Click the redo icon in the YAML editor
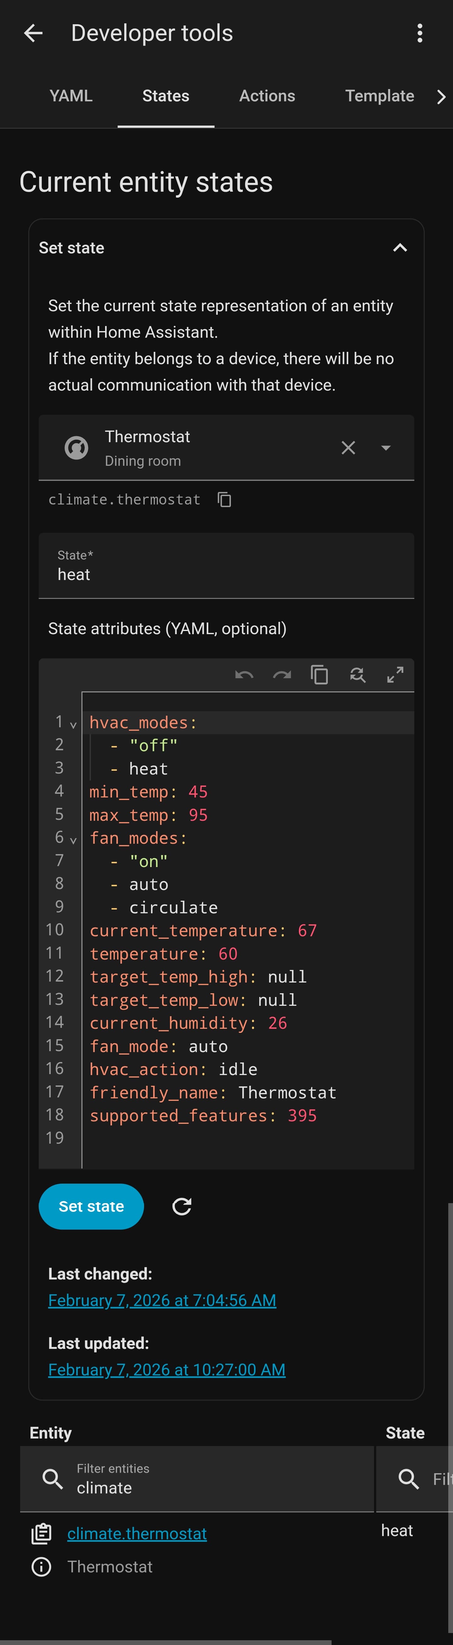453x1645 pixels. (282, 675)
